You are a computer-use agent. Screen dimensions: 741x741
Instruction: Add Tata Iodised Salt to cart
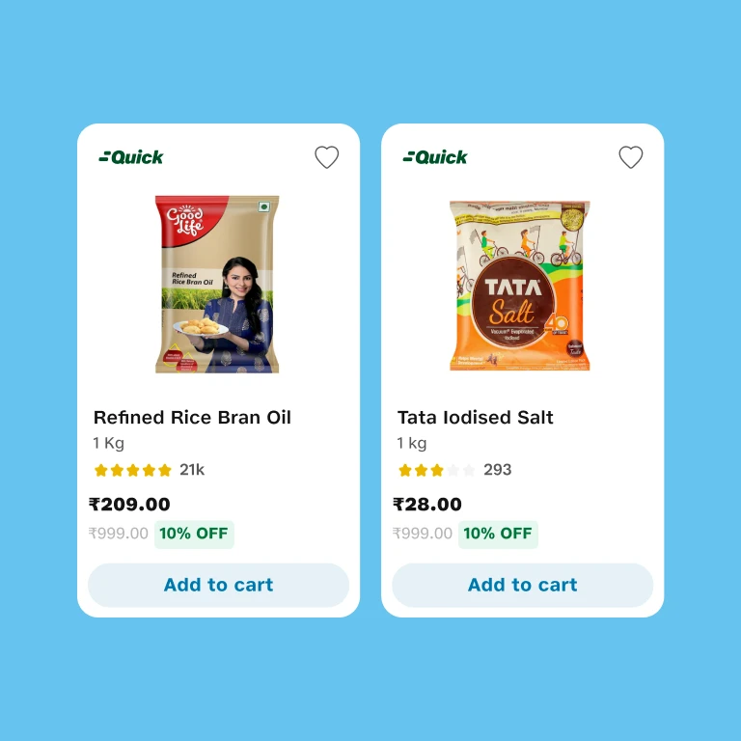pyautogui.click(x=522, y=585)
